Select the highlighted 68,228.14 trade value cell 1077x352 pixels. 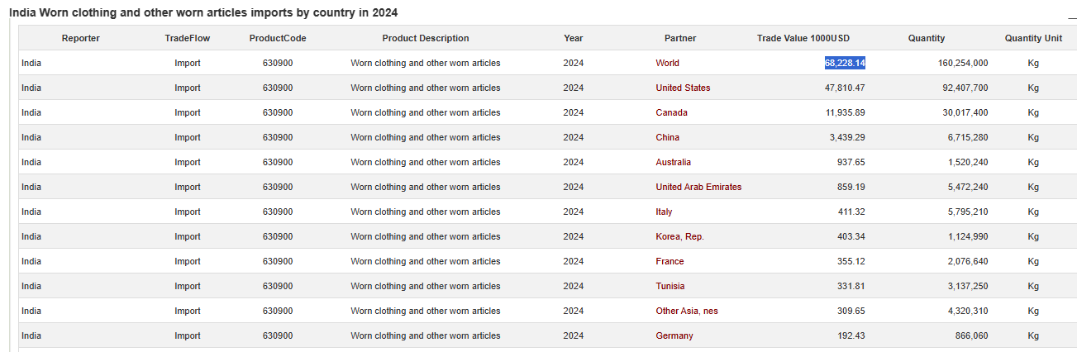[x=845, y=63]
